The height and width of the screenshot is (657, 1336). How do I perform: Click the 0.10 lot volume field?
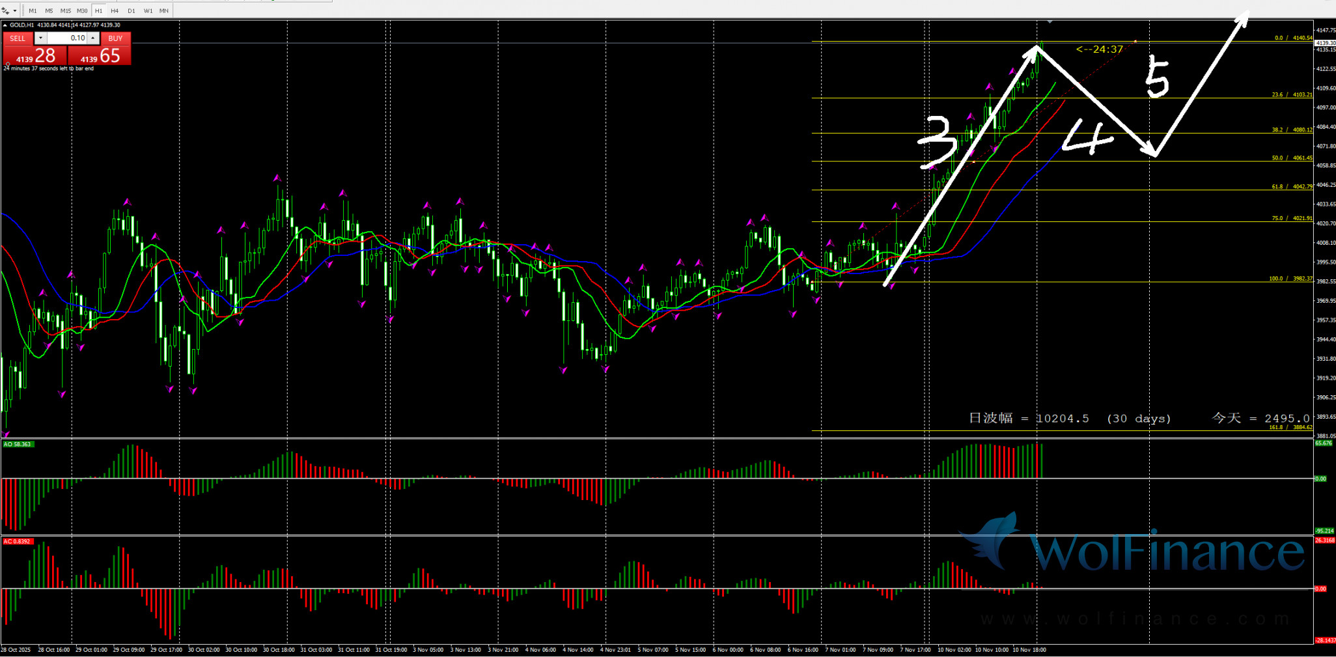coord(66,38)
